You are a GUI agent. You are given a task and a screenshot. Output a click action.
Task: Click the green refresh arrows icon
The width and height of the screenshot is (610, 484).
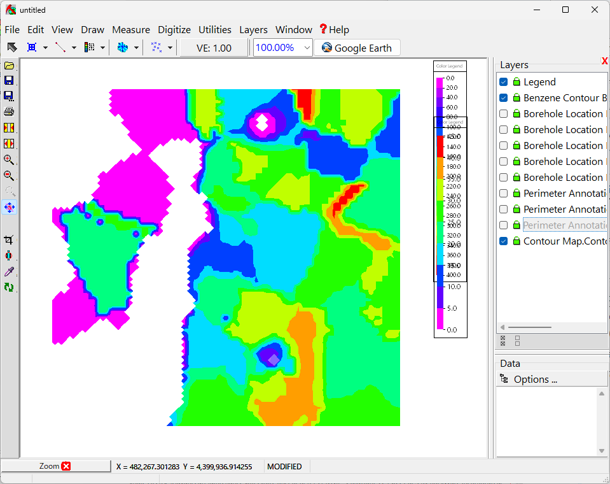coord(9,287)
